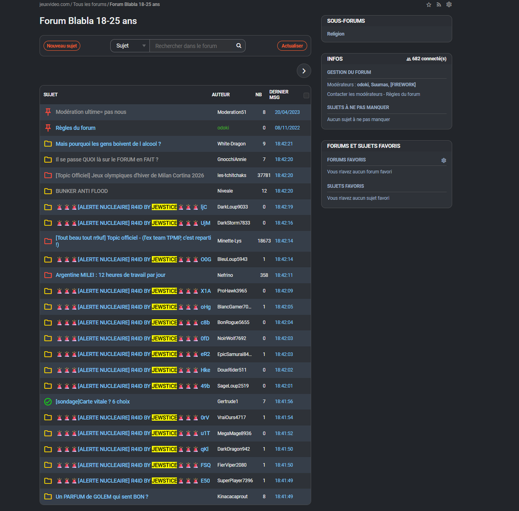Click inside the Rechercher dans le forum field
Screen dimensions: 519x511
click(193, 46)
